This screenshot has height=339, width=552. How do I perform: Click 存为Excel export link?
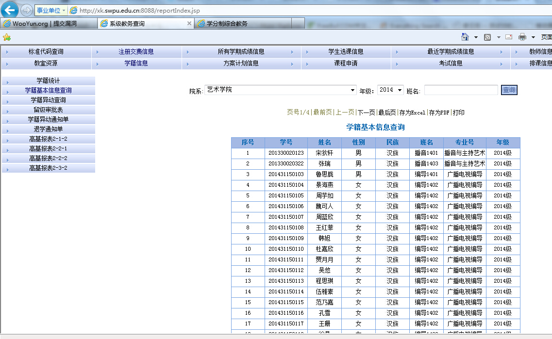coord(412,113)
